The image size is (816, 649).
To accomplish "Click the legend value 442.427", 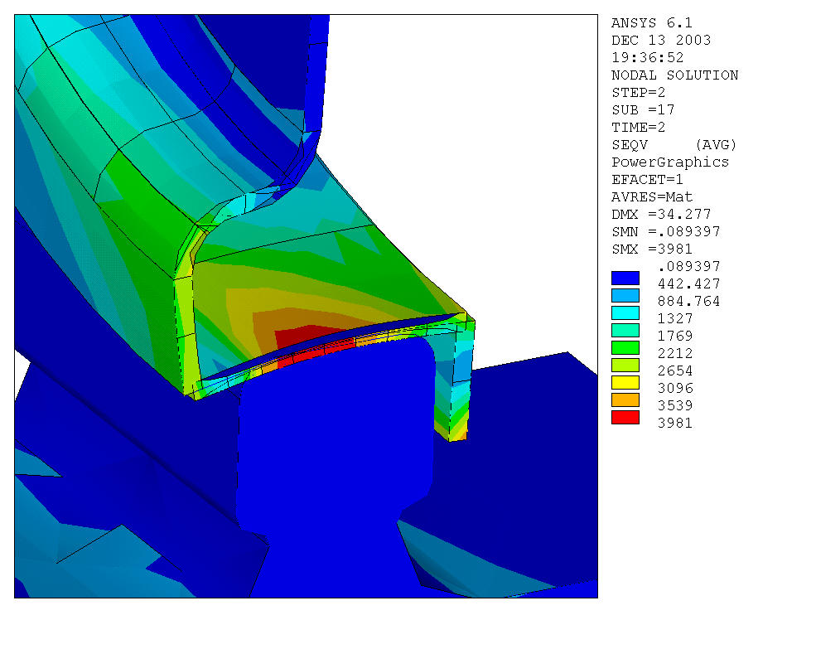I will tap(688, 283).
